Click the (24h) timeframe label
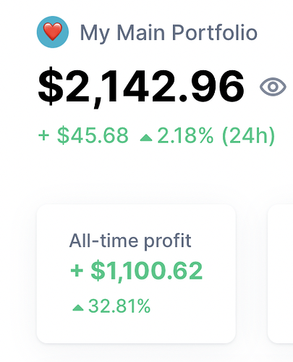 (248, 136)
